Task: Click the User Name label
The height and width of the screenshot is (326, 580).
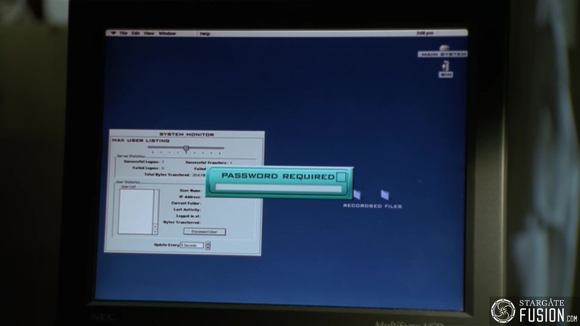Action: 190,191
